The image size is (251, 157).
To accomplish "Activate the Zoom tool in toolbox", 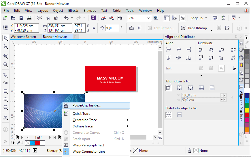I will pyautogui.click(x=5, y=65).
